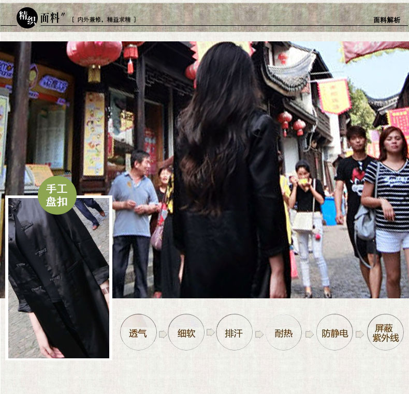Click the large red lantern in photo
Viewport: 409px width, 394px height.
(94, 55)
